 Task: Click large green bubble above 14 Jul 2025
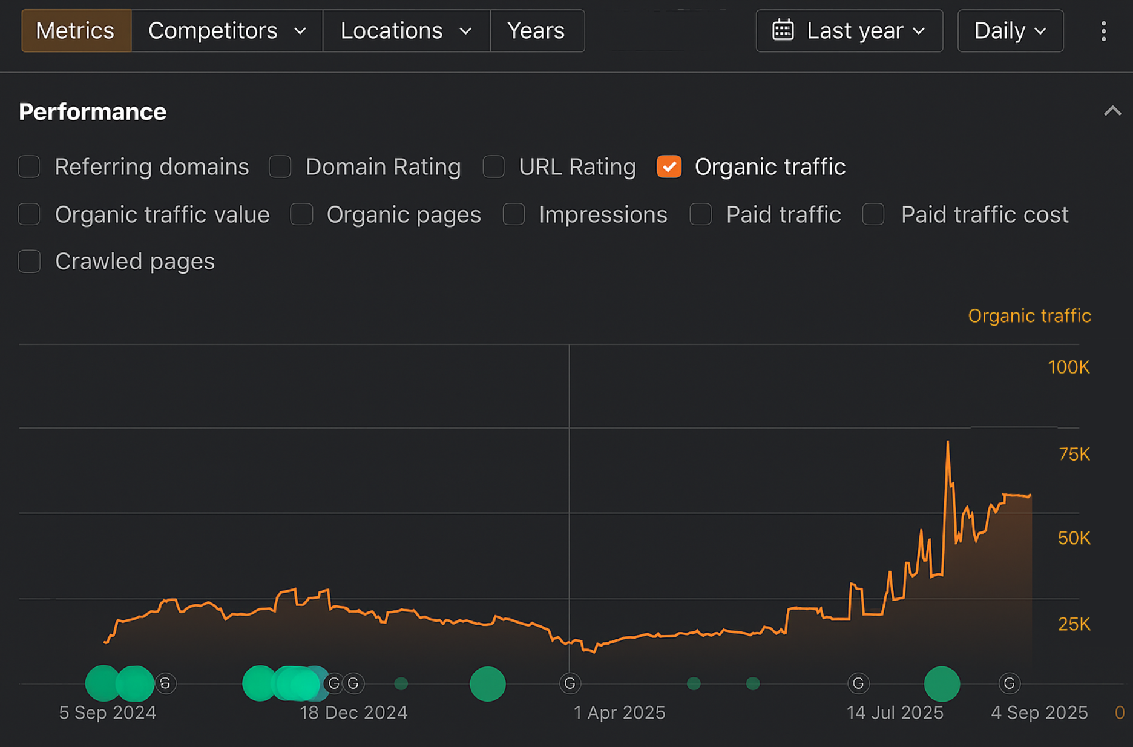[942, 683]
